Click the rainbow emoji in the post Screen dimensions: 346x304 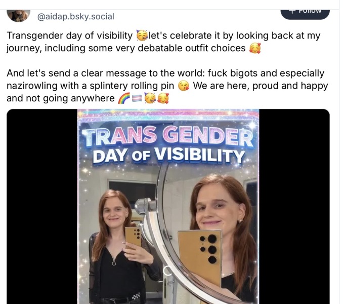[123, 98]
